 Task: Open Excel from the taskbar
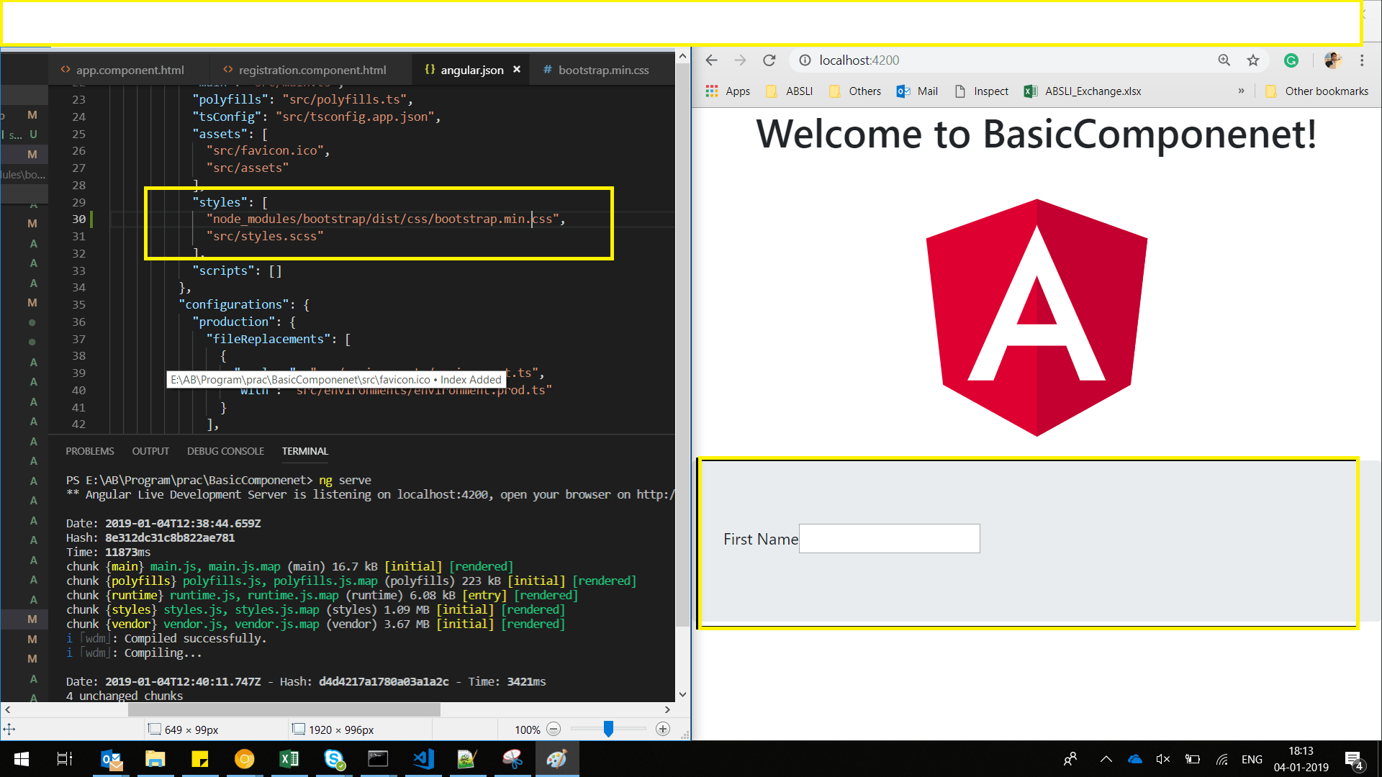coord(289,759)
